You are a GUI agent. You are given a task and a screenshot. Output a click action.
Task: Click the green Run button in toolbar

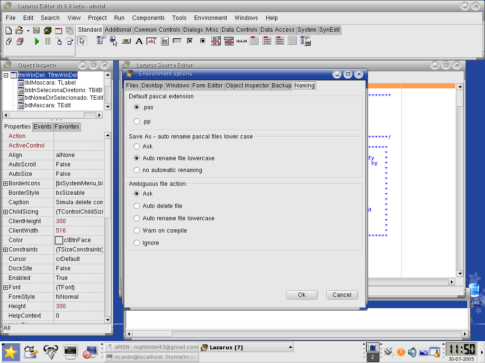[37, 42]
